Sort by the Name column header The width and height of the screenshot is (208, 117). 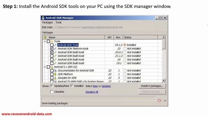click(74, 37)
